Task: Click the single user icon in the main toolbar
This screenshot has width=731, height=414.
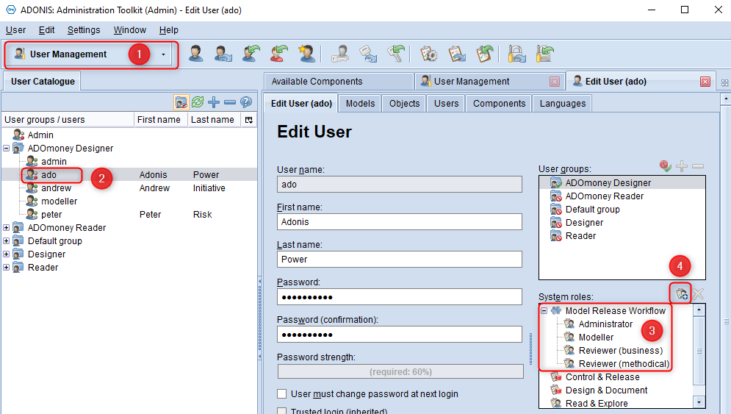Action: (x=196, y=54)
